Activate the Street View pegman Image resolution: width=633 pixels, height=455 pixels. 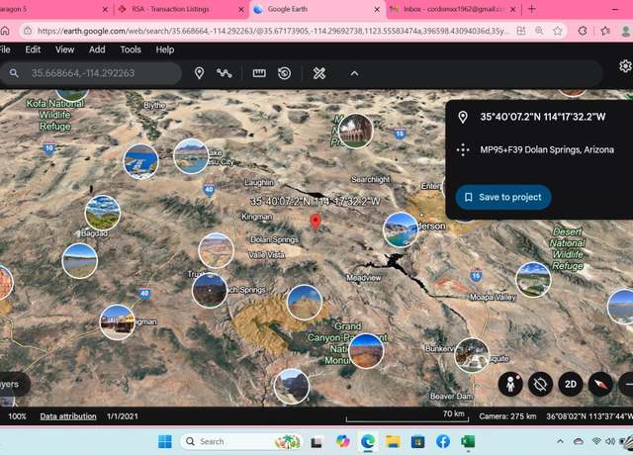tap(510, 384)
